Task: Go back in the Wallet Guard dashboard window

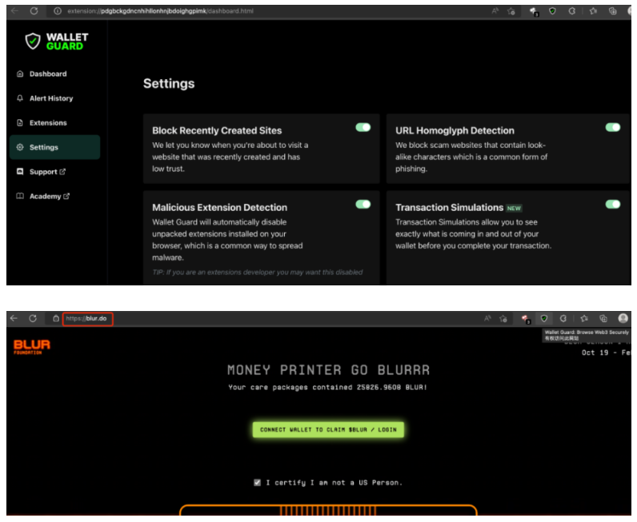Action: [x=14, y=11]
